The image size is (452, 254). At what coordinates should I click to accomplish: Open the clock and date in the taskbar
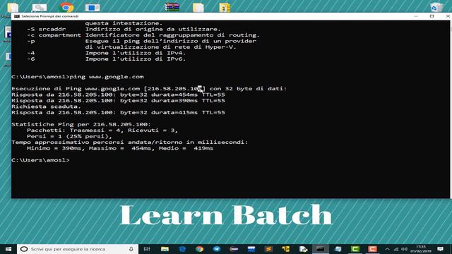point(421,249)
